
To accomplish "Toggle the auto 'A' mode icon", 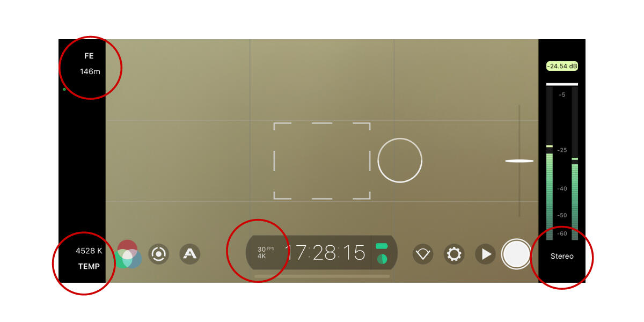I will [189, 254].
